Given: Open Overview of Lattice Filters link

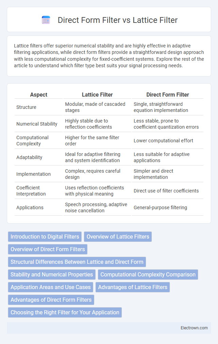Looking at the screenshot, I should (118, 237).
